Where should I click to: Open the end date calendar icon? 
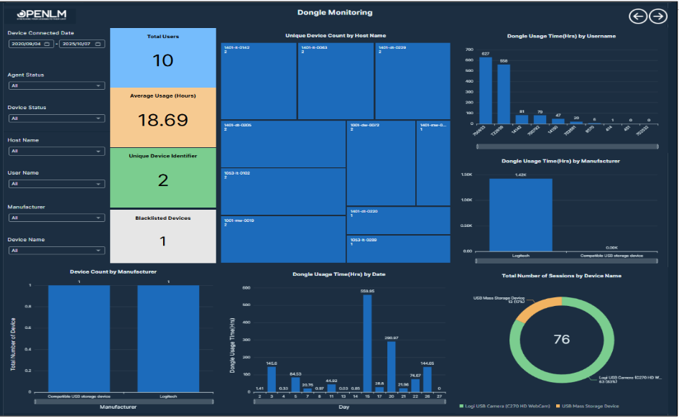pos(98,45)
